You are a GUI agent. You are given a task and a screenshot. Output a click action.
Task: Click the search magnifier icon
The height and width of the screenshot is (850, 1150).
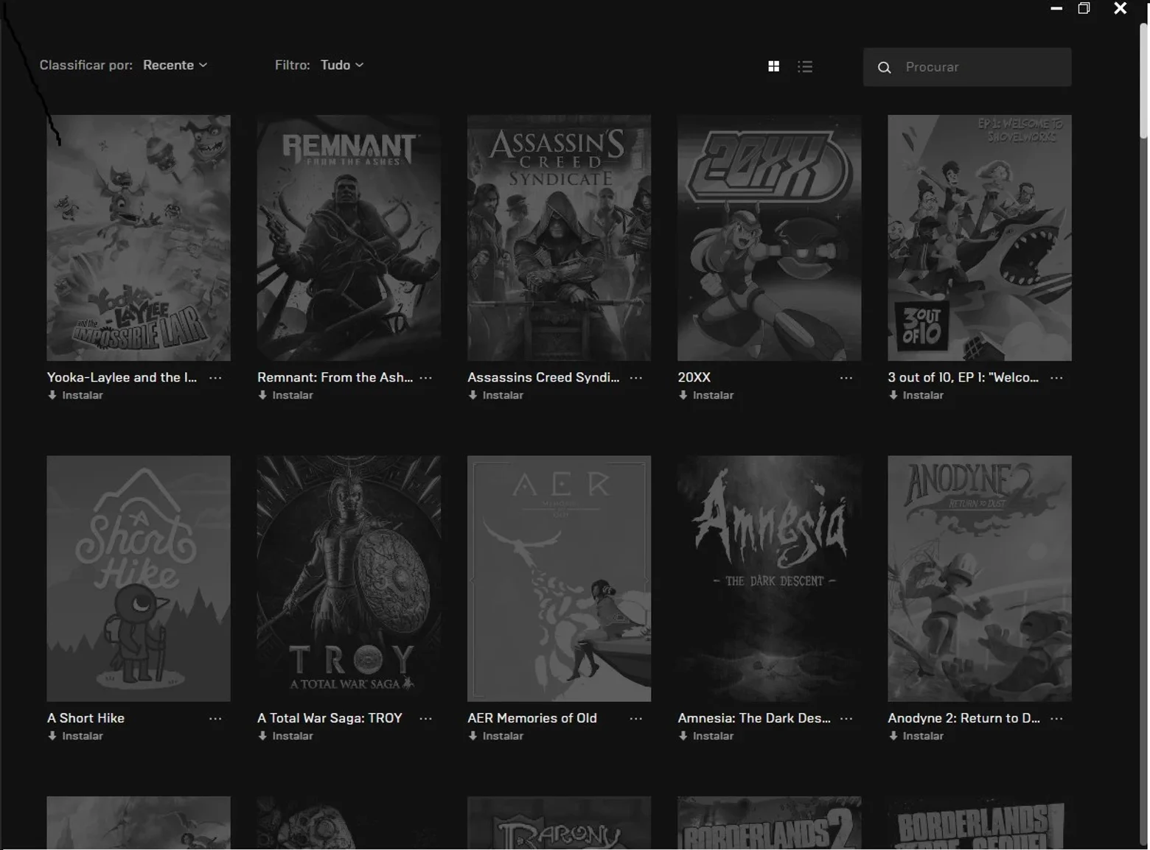point(885,68)
